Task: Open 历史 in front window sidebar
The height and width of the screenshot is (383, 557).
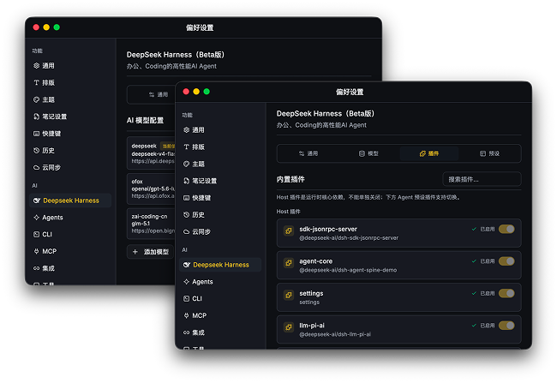Action: point(194,215)
